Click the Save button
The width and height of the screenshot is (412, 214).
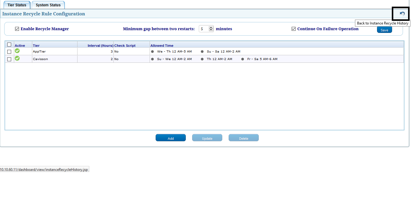click(x=384, y=30)
